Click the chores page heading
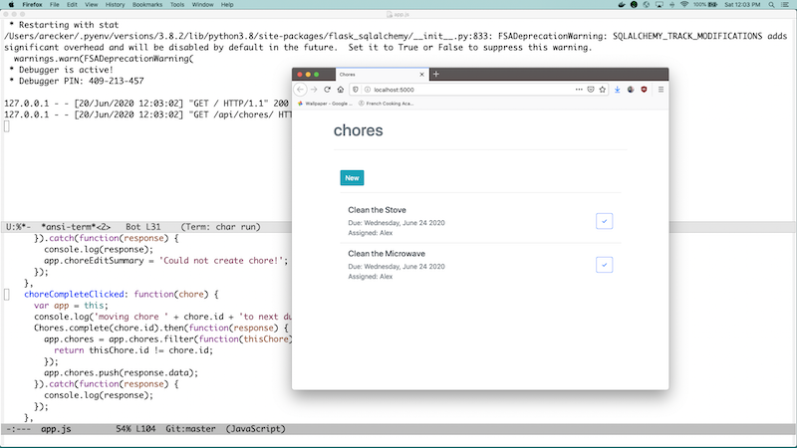This screenshot has height=448, width=797. [358, 130]
